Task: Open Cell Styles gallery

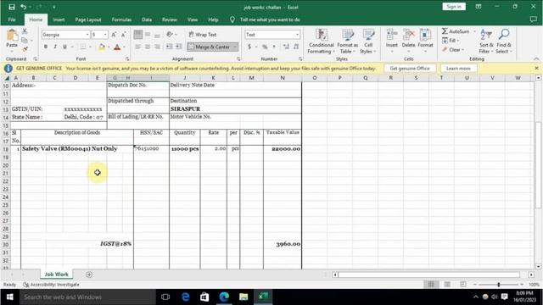Action: pyautogui.click(x=367, y=42)
